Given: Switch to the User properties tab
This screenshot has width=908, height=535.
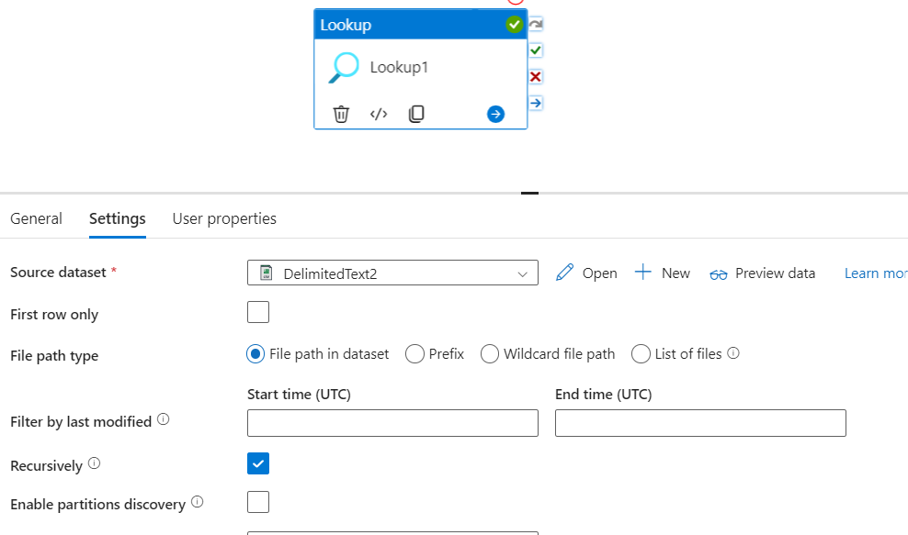Looking at the screenshot, I should coord(224,218).
